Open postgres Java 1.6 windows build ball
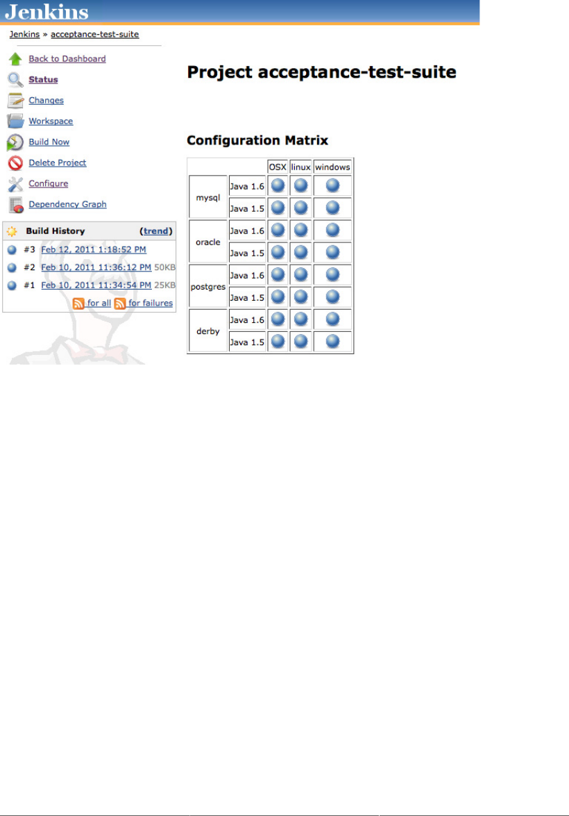This screenshot has width=569, height=816. click(332, 275)
